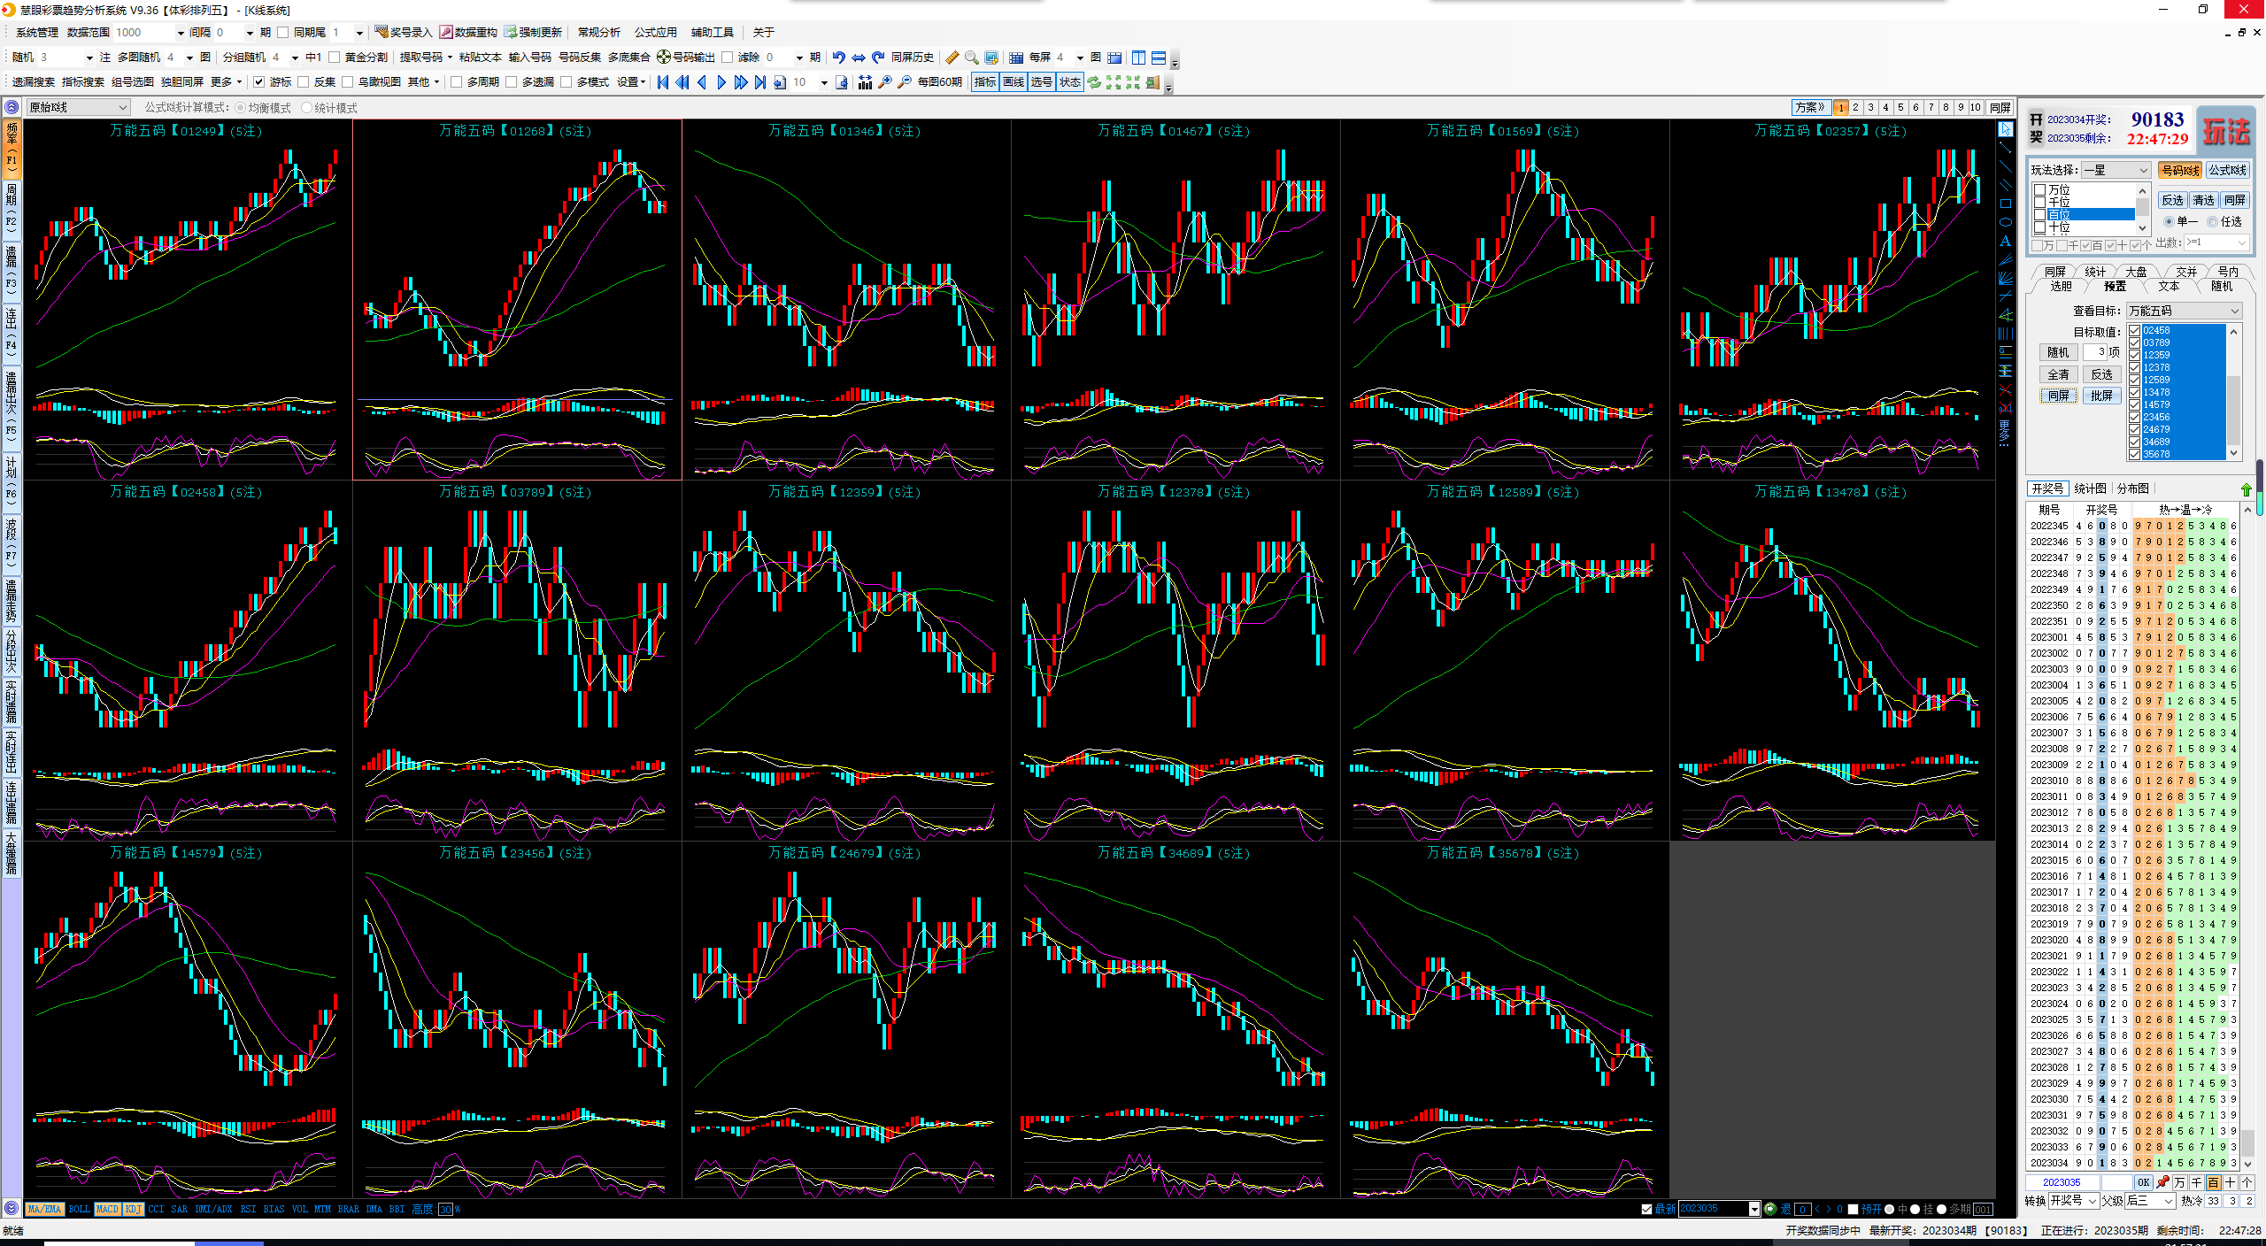Open the 公式应用 menu
2266x1246 pixels.
coord(655,32)
